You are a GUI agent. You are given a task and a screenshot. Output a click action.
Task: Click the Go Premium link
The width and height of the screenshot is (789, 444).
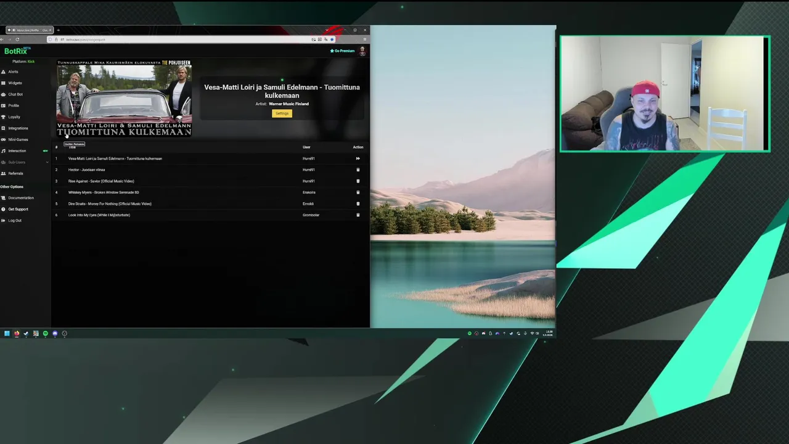coord(343,51)
